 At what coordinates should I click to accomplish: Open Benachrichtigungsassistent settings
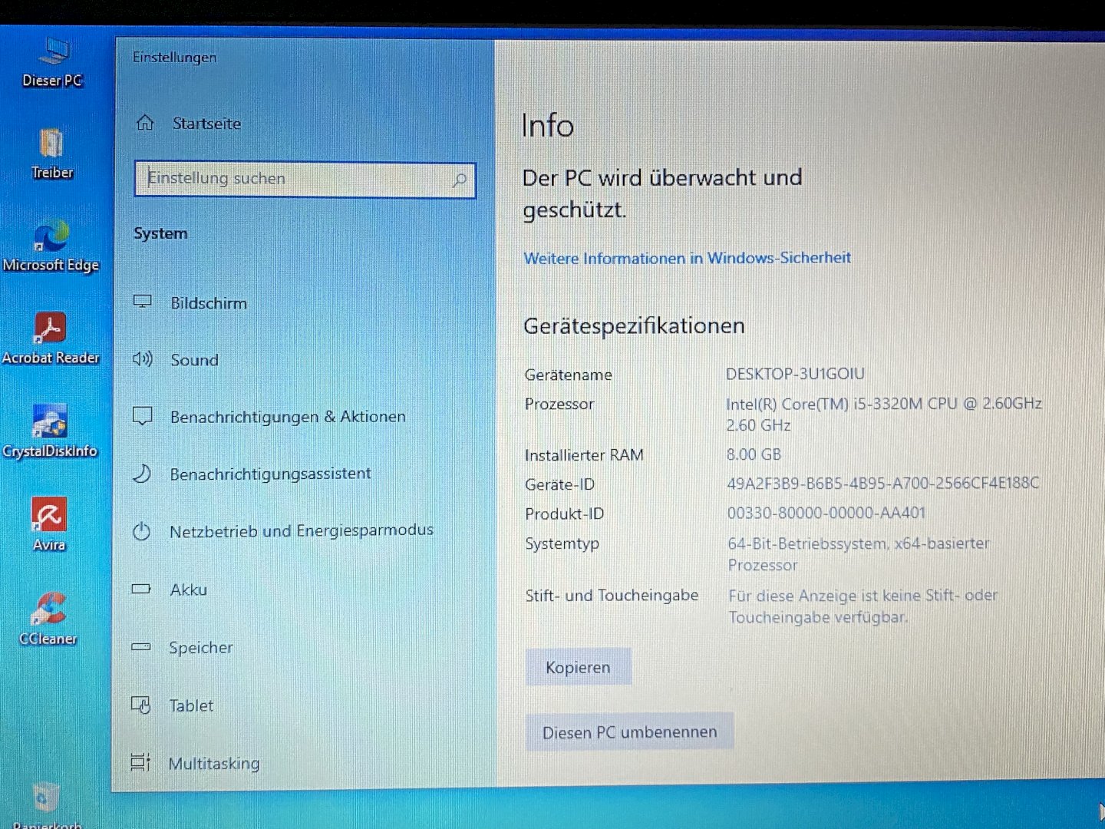click(x=270, y=474)
